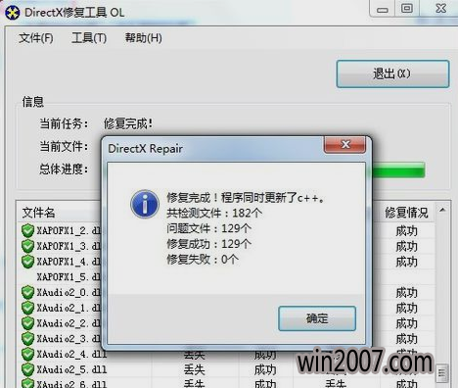
Task: Click green shield icon beside XAPOFX1_2.dll
Action: (27, 230)
